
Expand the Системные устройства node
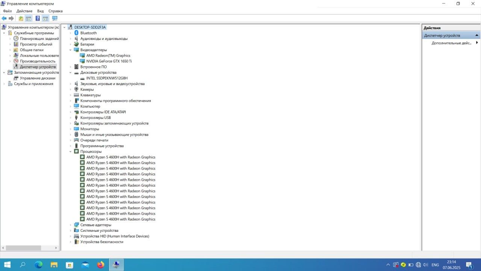70,231
